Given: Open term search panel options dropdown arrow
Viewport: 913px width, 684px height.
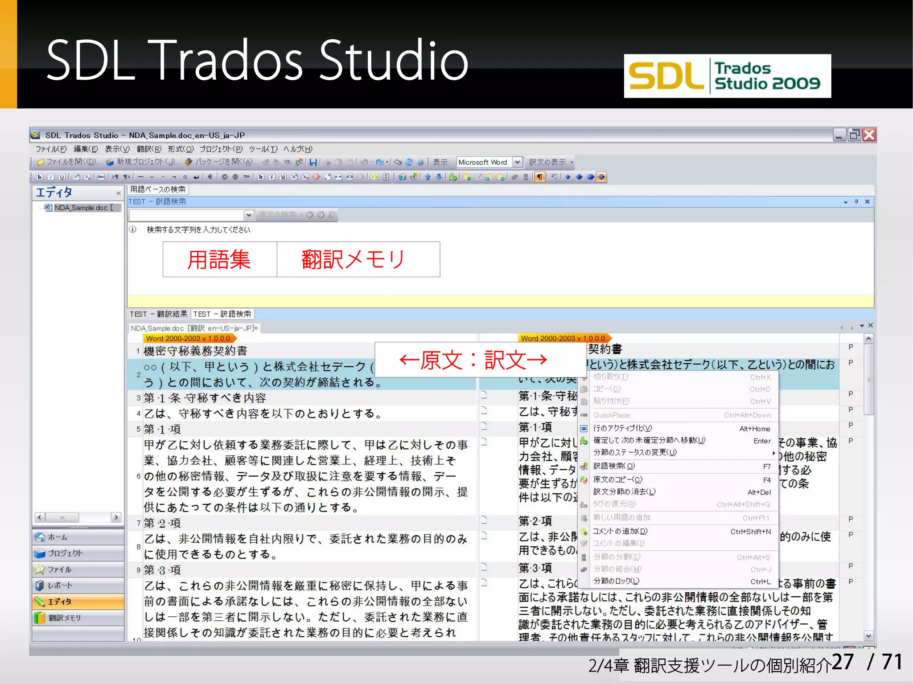Looking at the screenshot, I should (x=846, y=202).
